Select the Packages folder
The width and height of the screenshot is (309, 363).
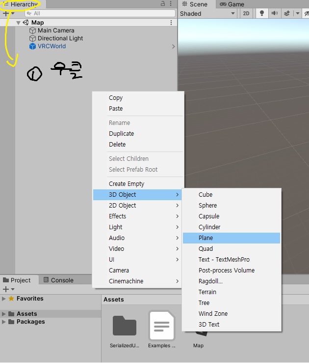click(30, 322)
